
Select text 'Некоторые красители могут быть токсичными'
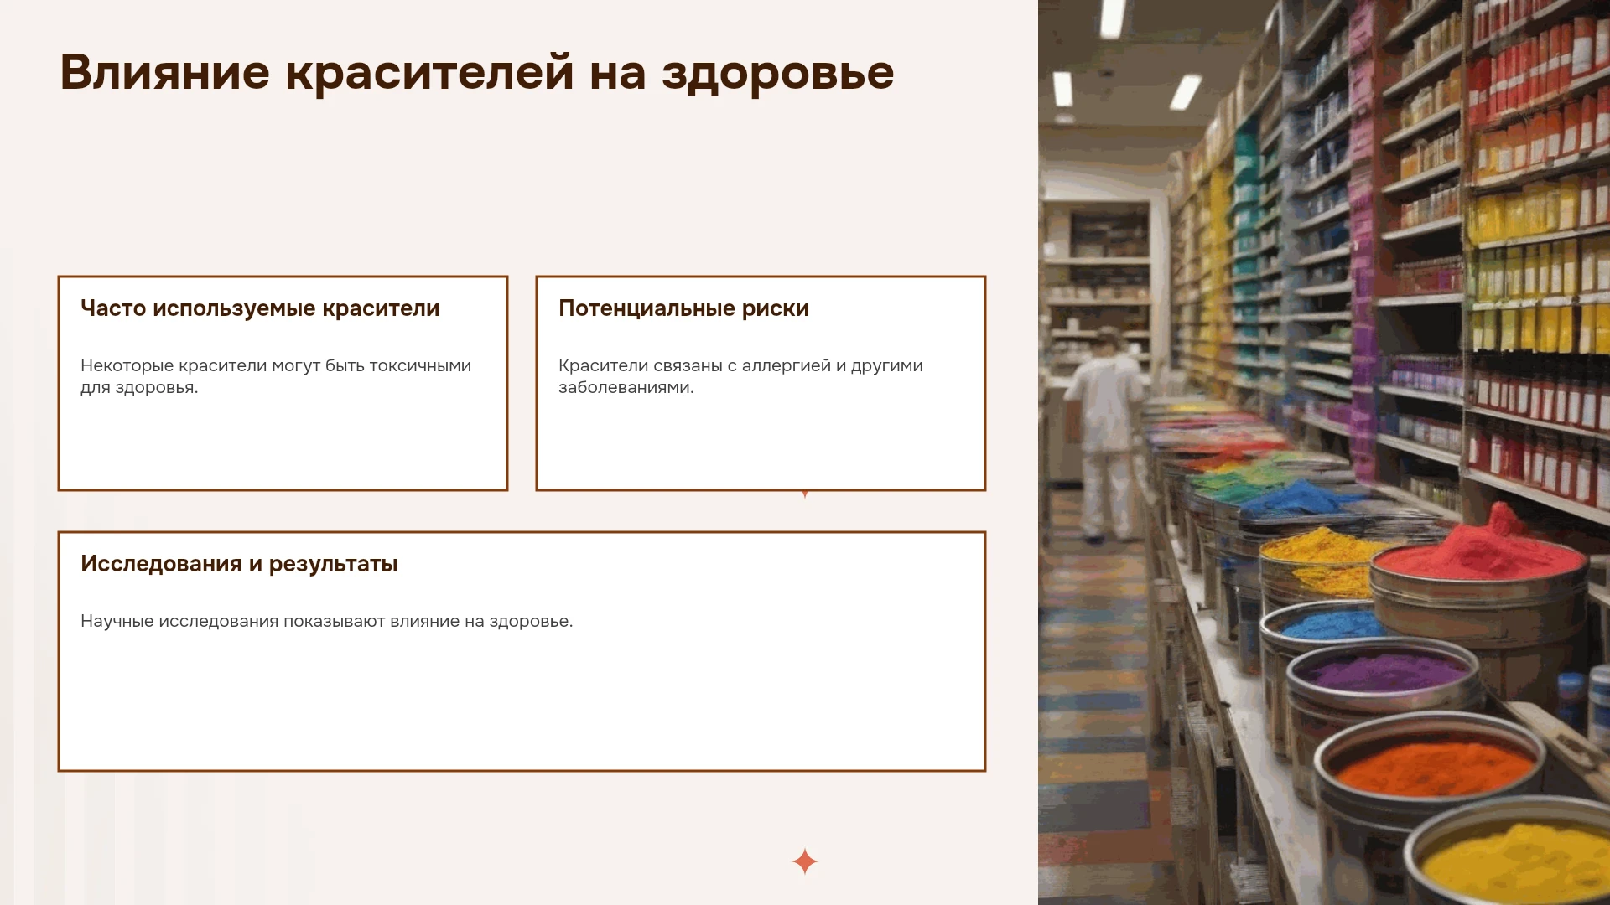point(276,365)
